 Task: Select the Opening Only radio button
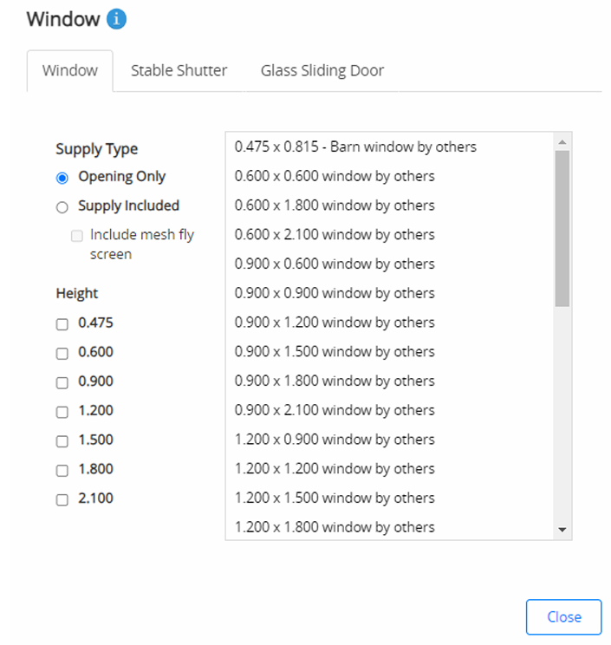point(62,178)
